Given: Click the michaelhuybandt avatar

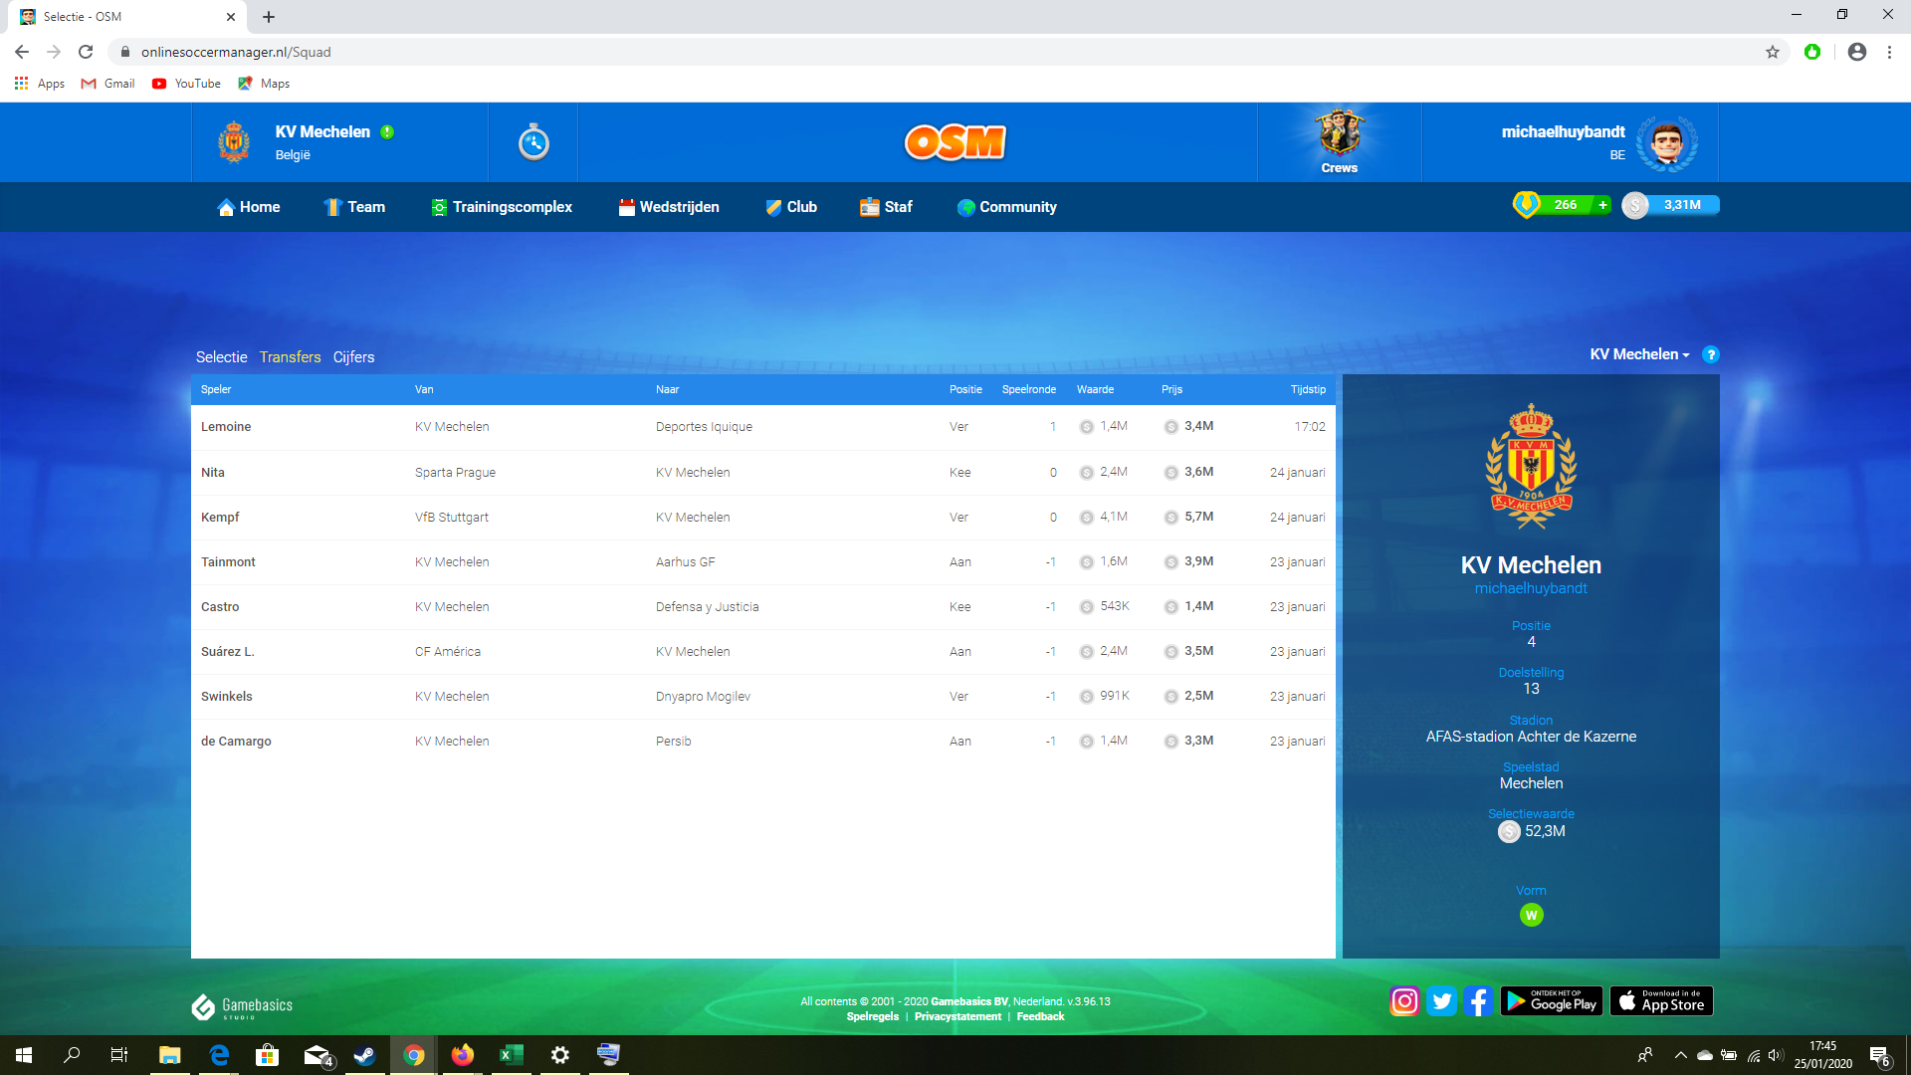Looking at the screenshot, I should [x=1667, y=142].
